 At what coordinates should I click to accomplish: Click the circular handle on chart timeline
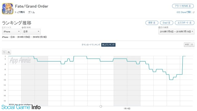tap(101, 106)
